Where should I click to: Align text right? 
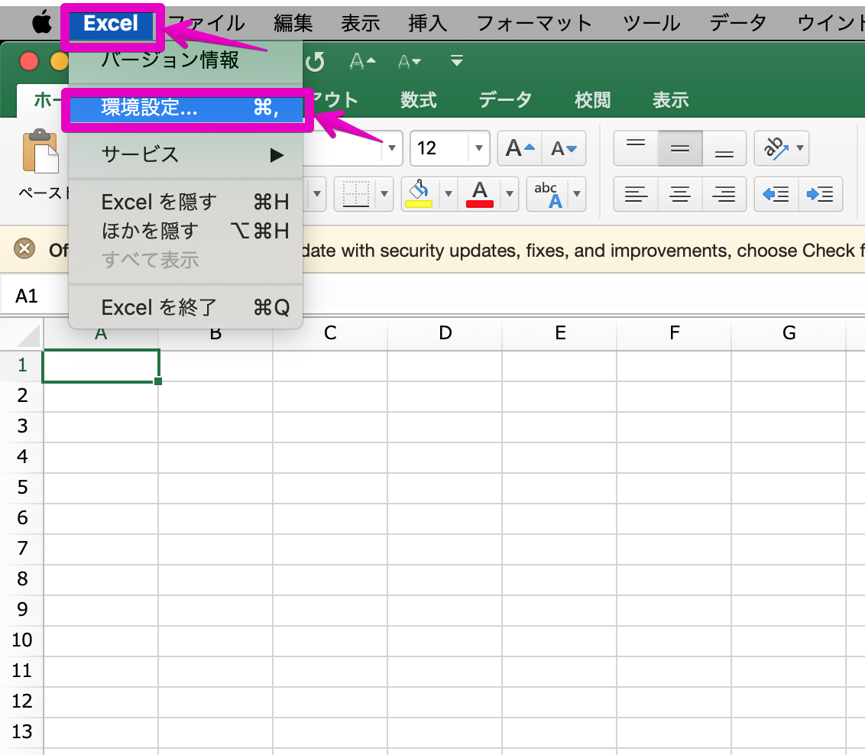click(724, 193)
